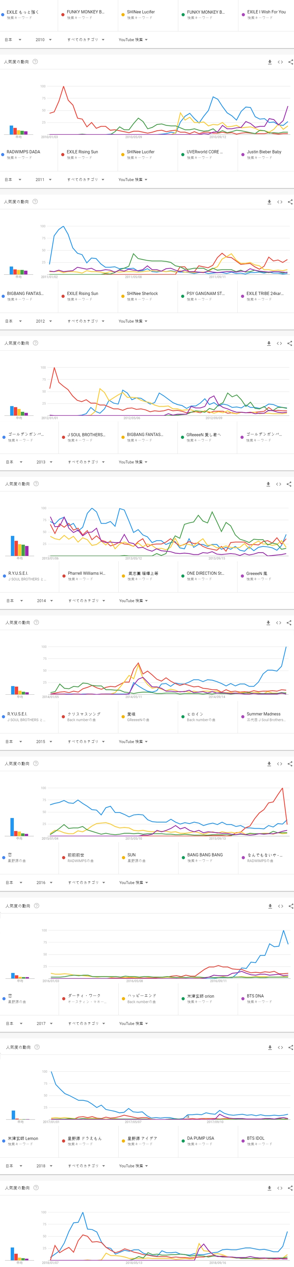
Task: Download CSV for the 2014 interest chart
Action: [x=269, y=623]
